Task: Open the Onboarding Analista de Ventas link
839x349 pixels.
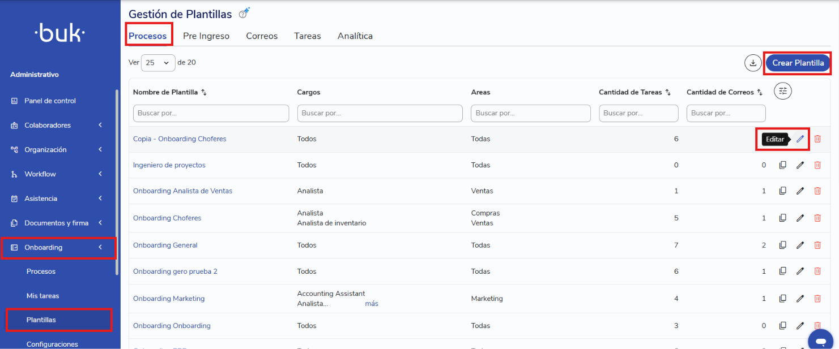Action: tap(182, 191)
